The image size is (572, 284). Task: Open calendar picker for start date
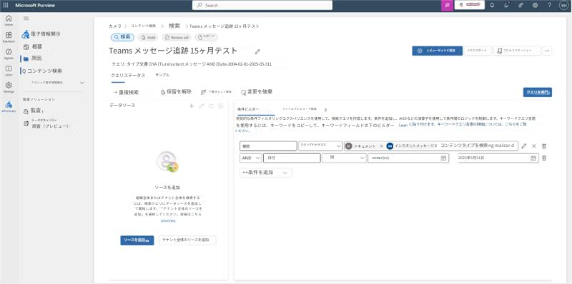(443, 158)
